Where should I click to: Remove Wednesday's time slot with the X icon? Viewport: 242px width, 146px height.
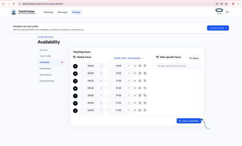coord(135,88)
